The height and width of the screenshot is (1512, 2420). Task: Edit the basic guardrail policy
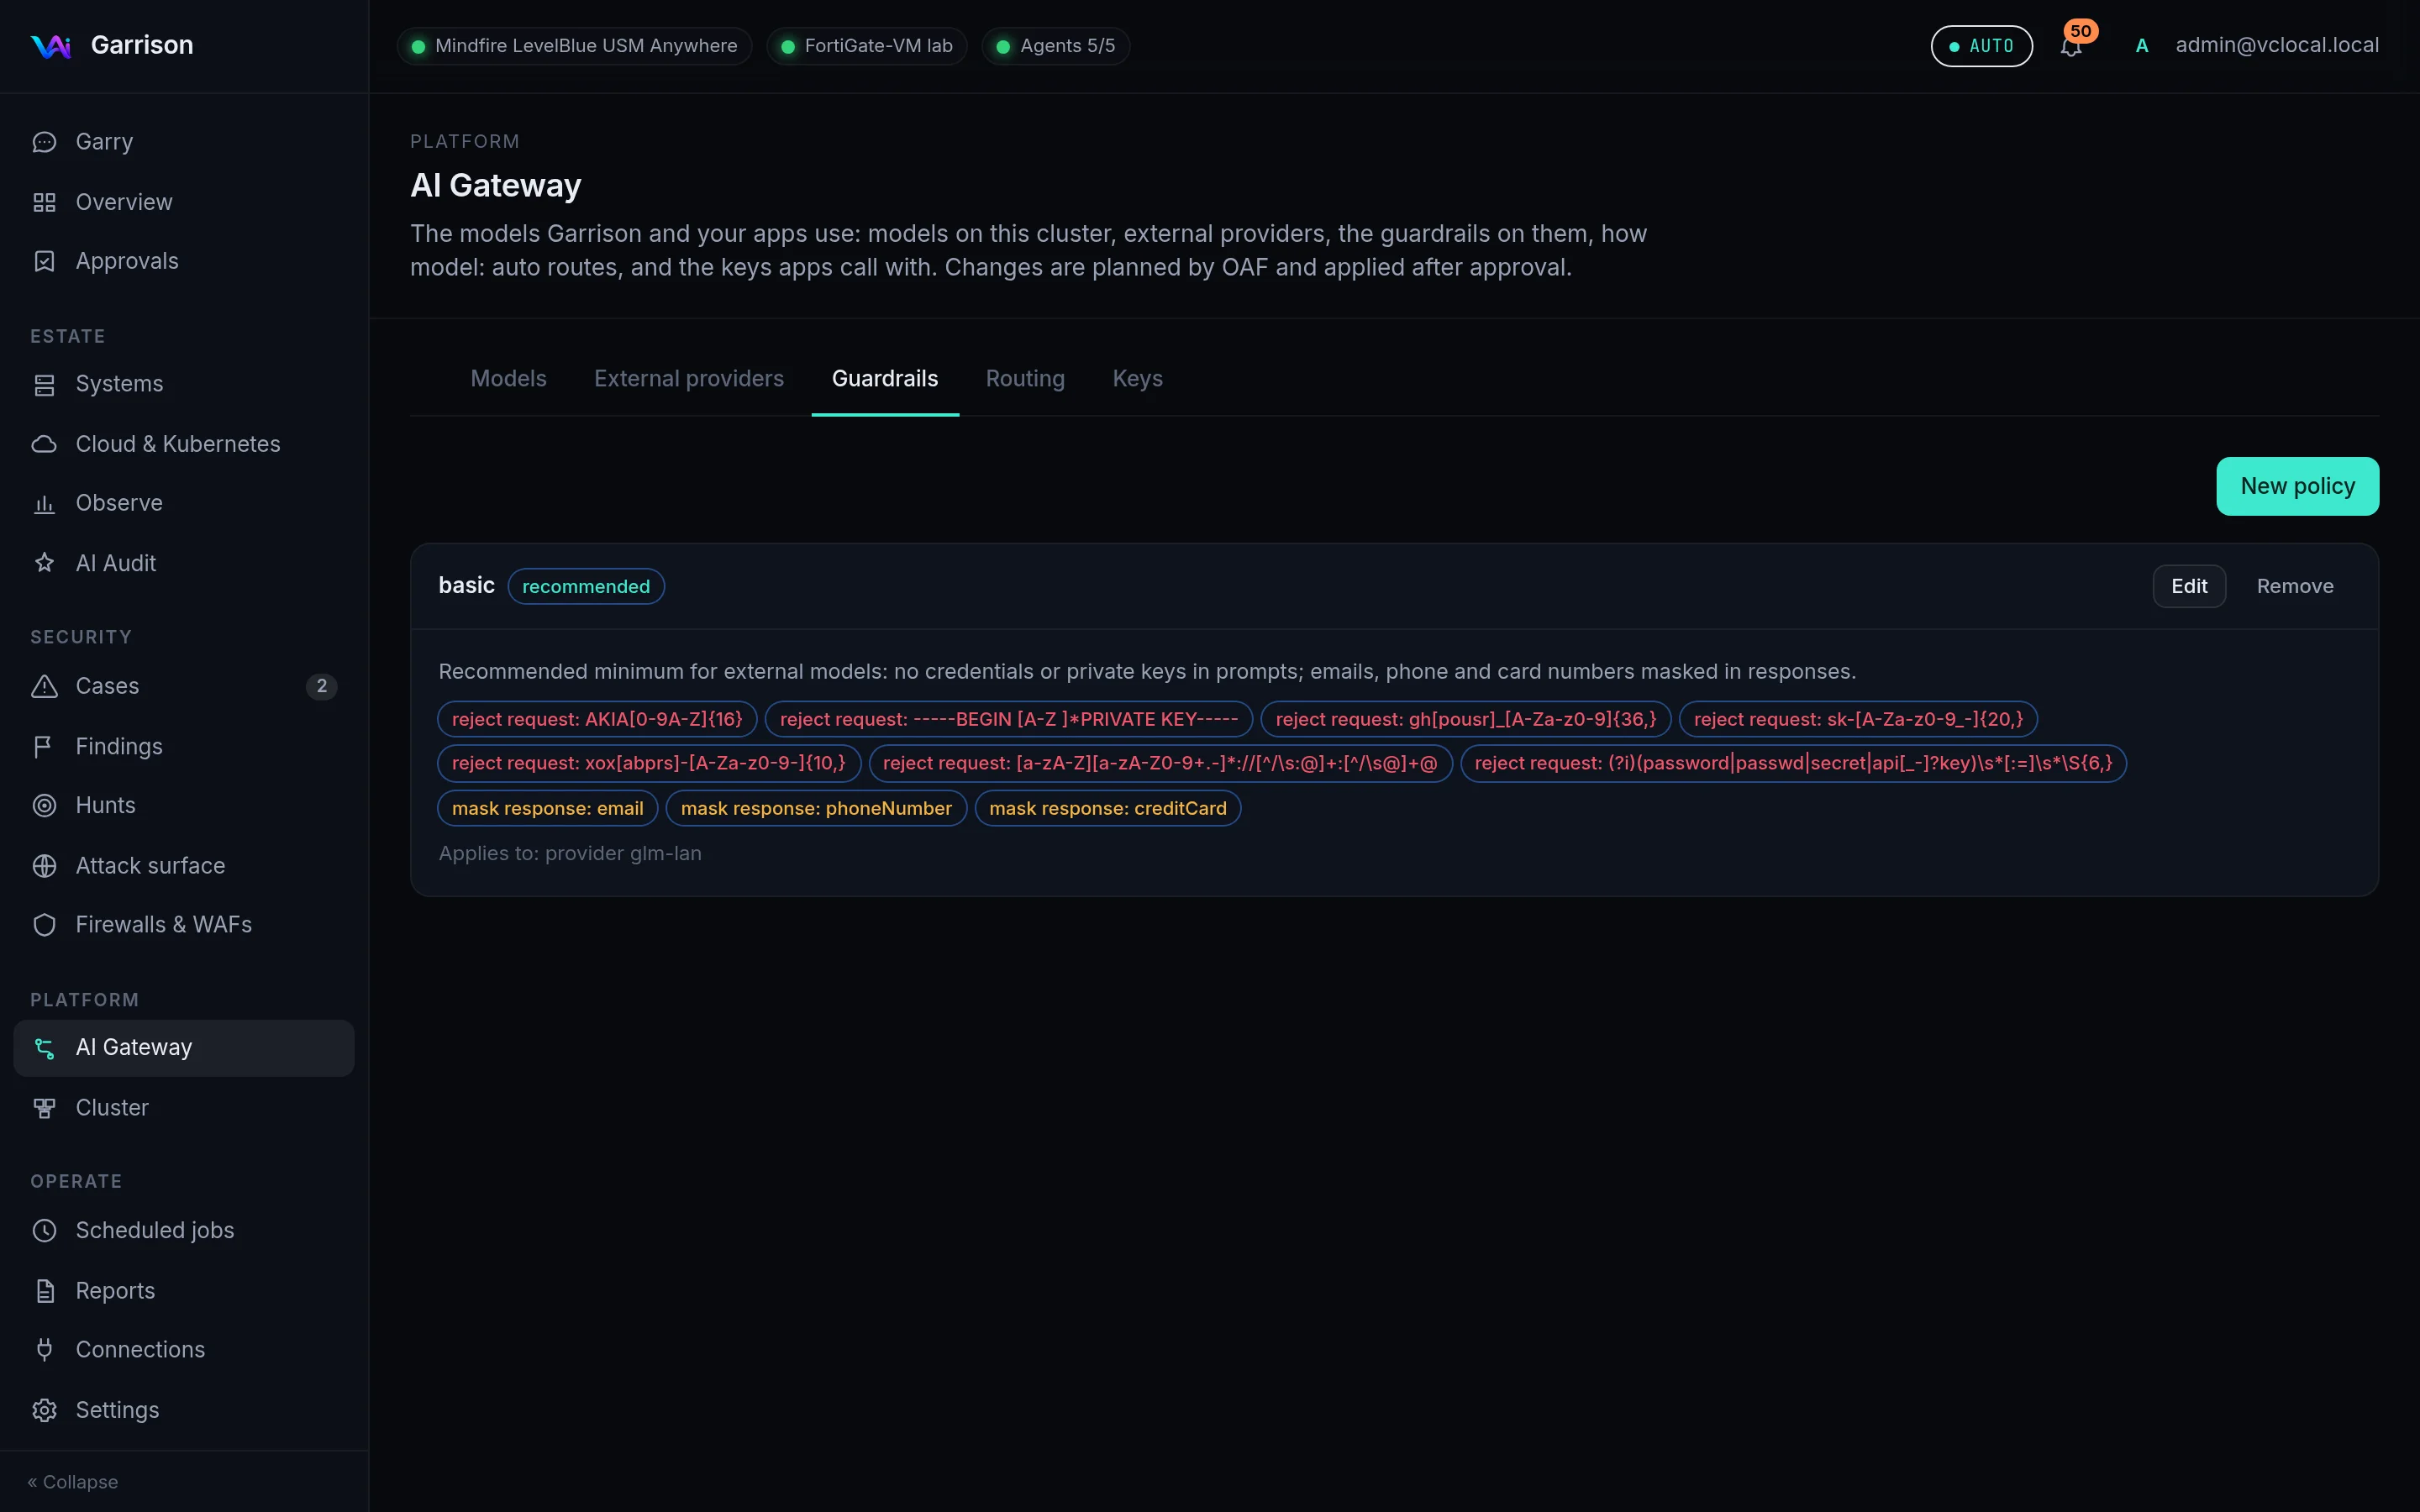pos(2189,586)
